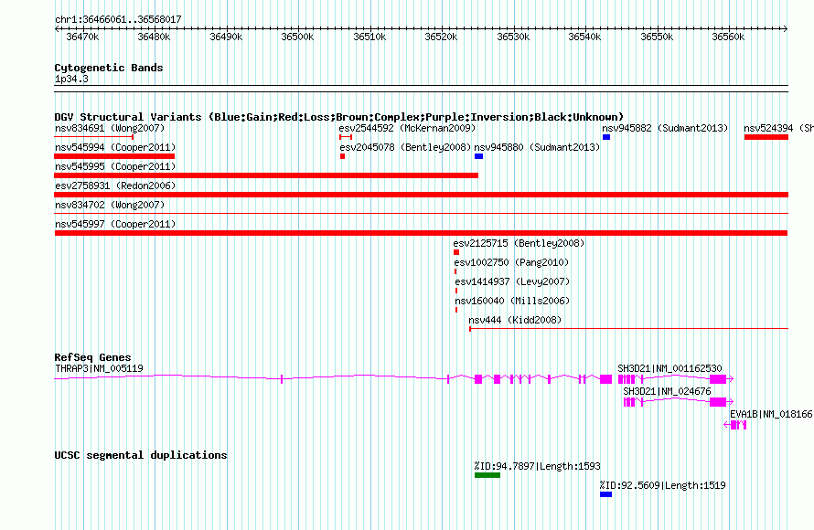Screen dimensions: 814x530
Task: Select the nsv524394 red loss bar
Action: click(766, 137)
